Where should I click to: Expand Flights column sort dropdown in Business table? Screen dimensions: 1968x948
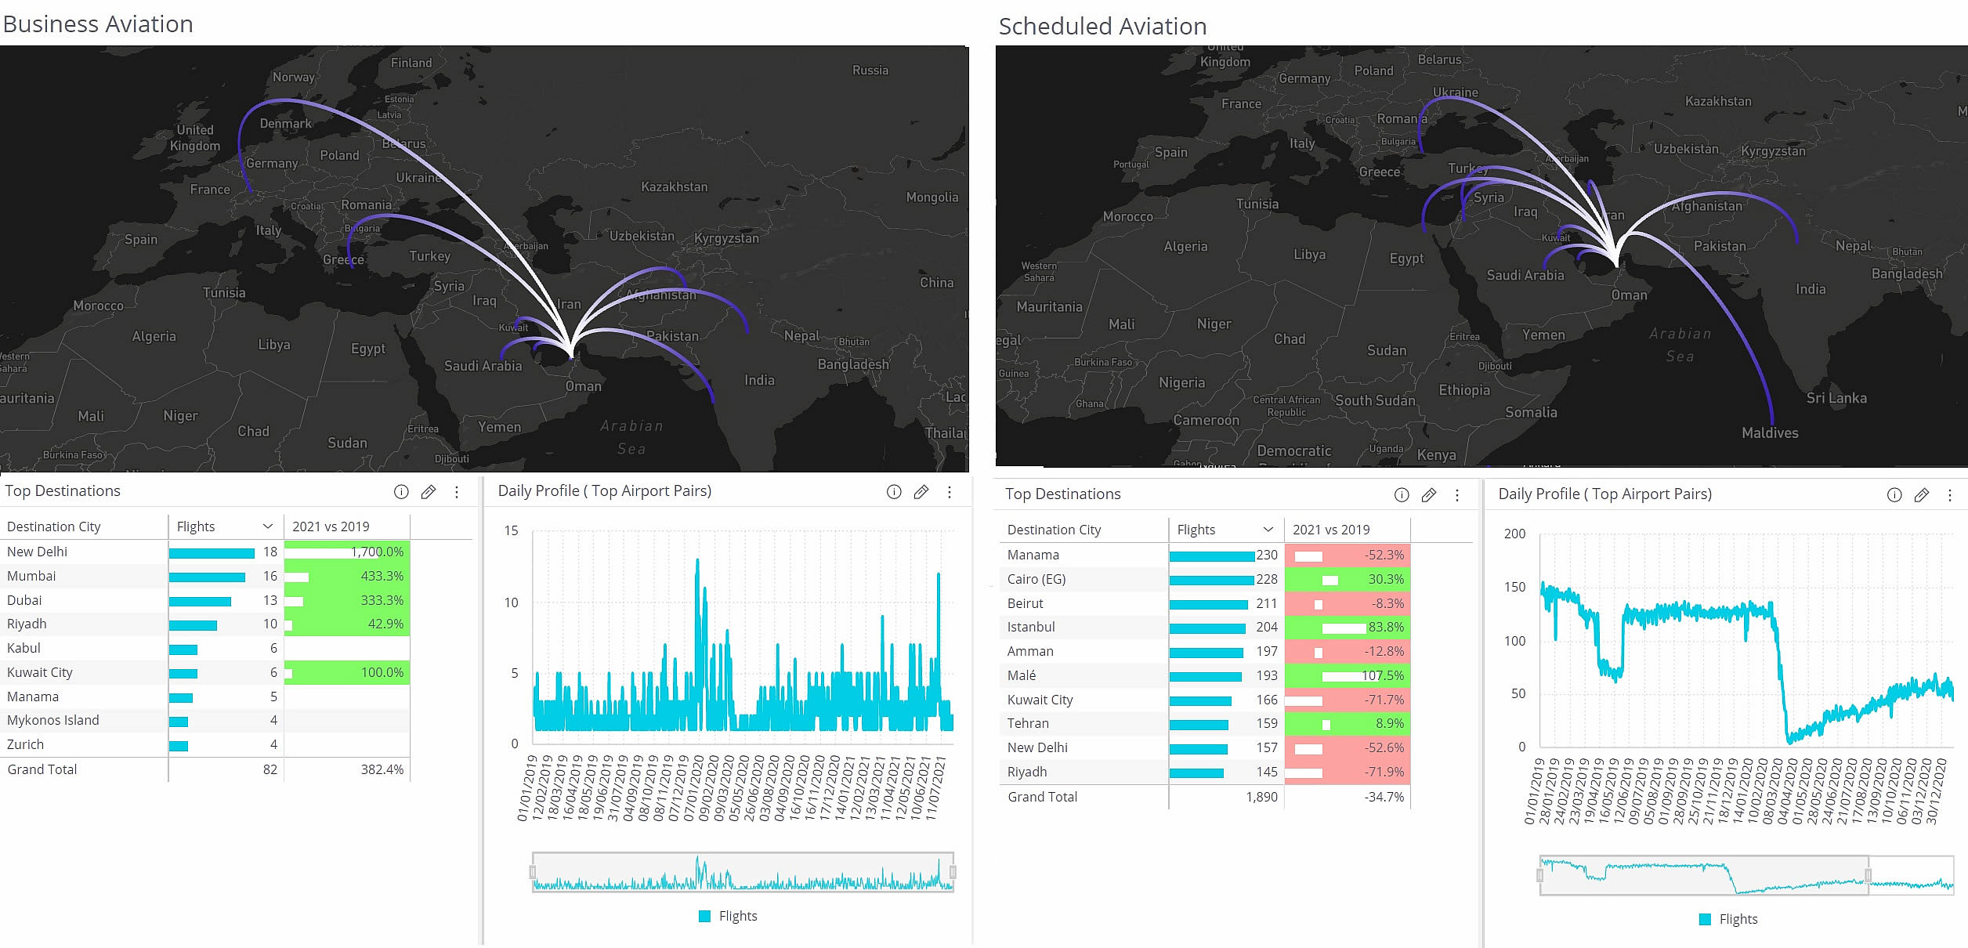click(268, 526)
